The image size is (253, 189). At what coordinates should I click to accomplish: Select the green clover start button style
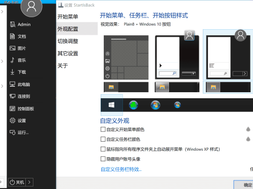134,105
